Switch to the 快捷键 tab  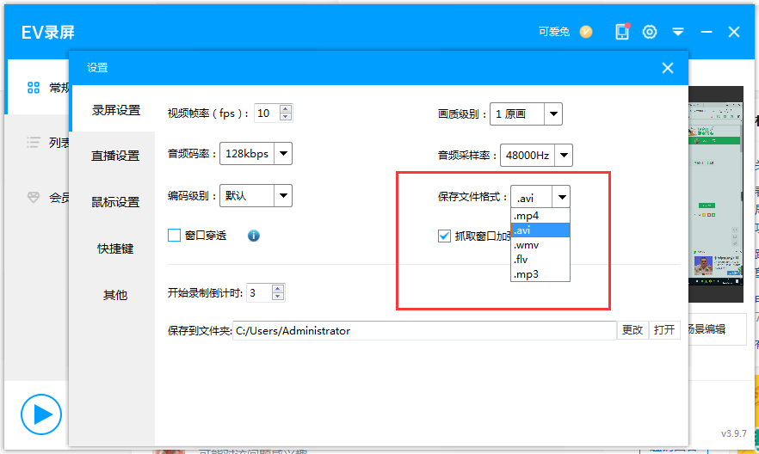pyautogui.click(x=115, y=248)
